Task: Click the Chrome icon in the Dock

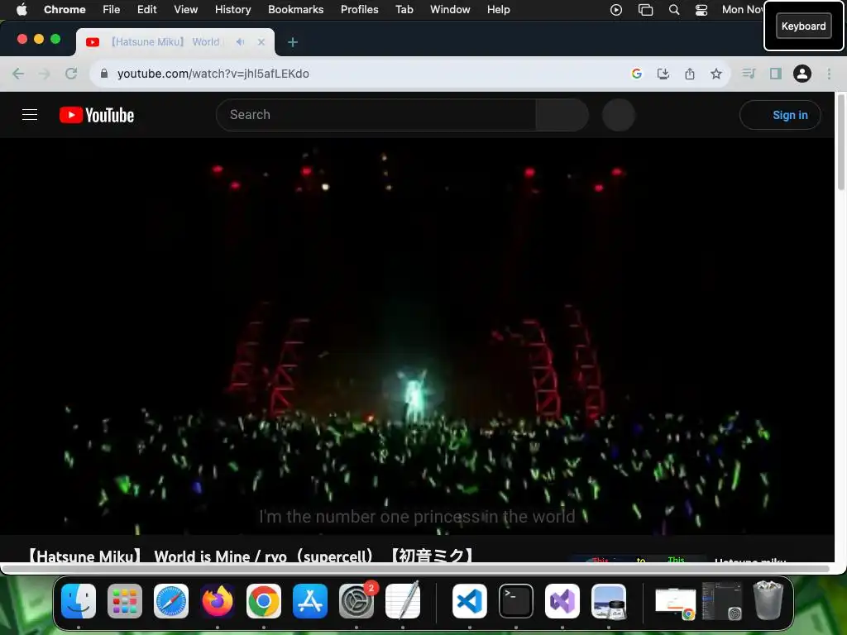Action: point(264,601)
